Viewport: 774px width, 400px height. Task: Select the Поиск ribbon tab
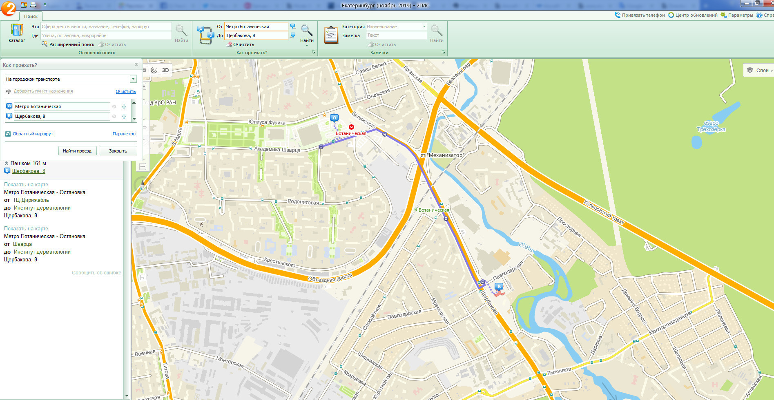pyautogui.click(x=31, y=16)
